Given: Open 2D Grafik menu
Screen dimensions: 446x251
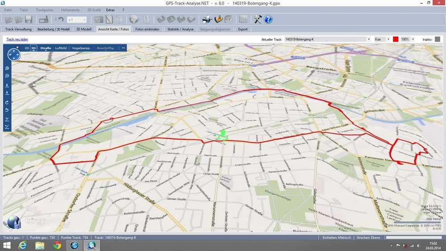Looking at the screenshot, I should [94, 10].
